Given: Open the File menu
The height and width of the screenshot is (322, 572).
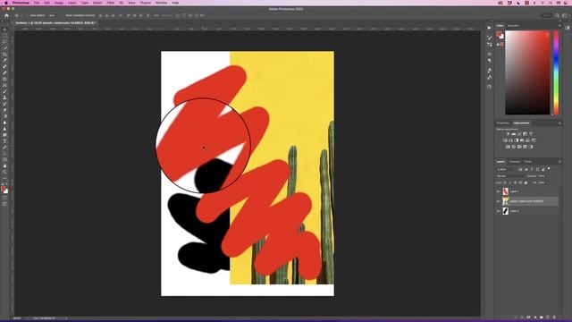Looking at the screenshot, I should coord(37,3).
